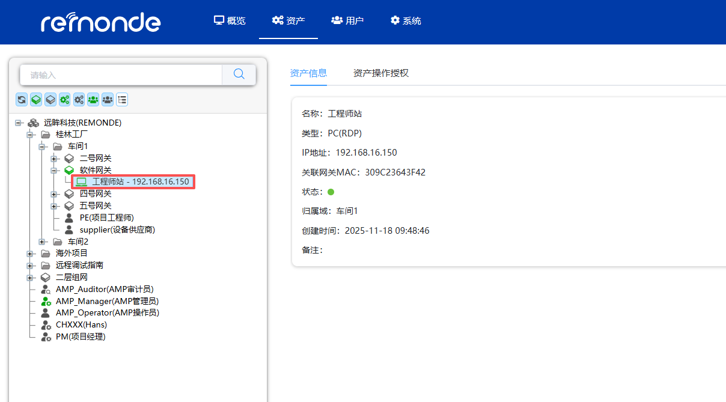Collapse the 车间1 folder node
This screenshot has width=726, height=402.
coord(41,146)
